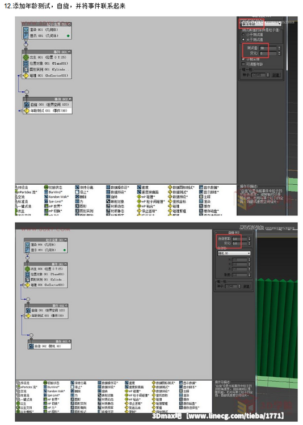
Task: Open 随机 3D spin axis dropdown
Action: coord(234,253)
